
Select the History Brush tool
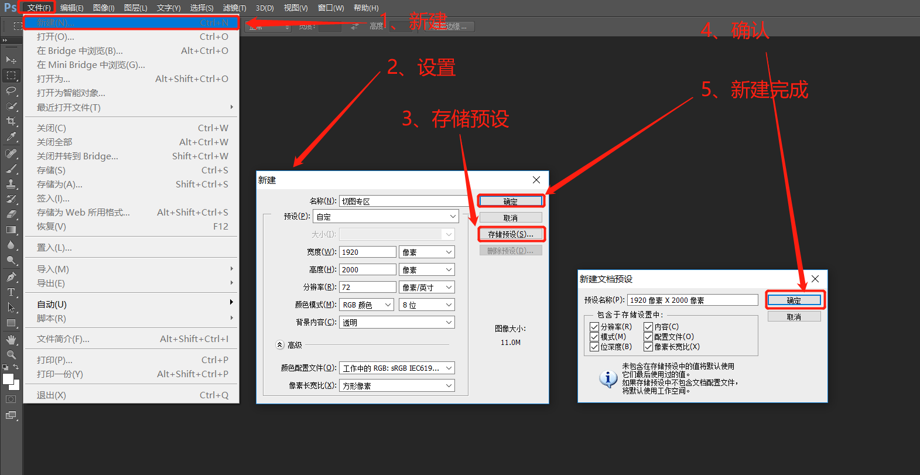coord(11,199)
